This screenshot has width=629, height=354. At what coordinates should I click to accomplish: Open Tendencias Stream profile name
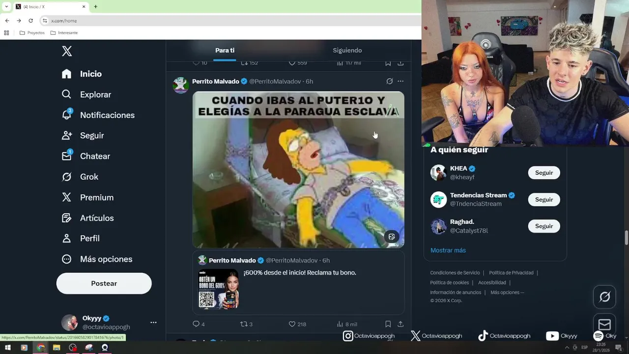(478, 195)
